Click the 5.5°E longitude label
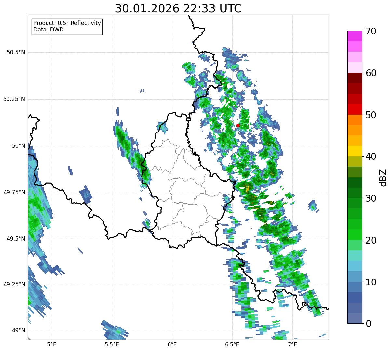Image resolution: width=391 pixels, height=351 pixels. 112,345
